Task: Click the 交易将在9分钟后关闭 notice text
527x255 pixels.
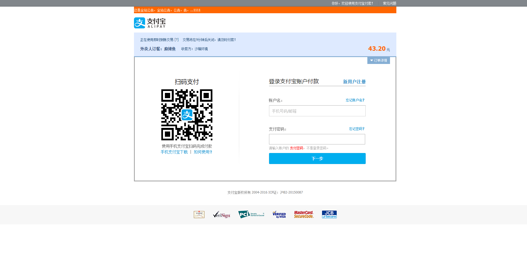Action: click(209, 40)
